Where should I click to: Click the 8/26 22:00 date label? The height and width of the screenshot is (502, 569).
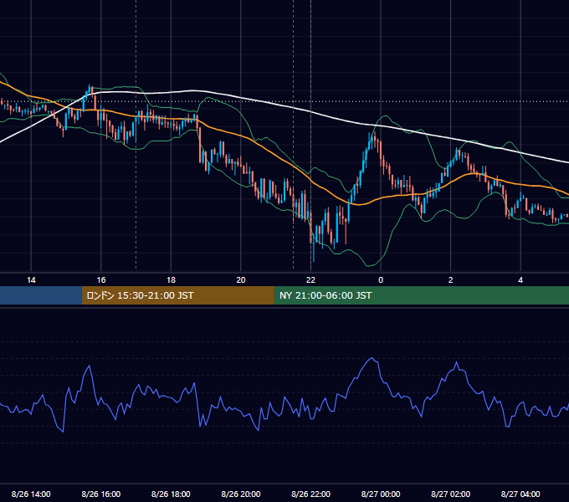(x=310, y=494)
